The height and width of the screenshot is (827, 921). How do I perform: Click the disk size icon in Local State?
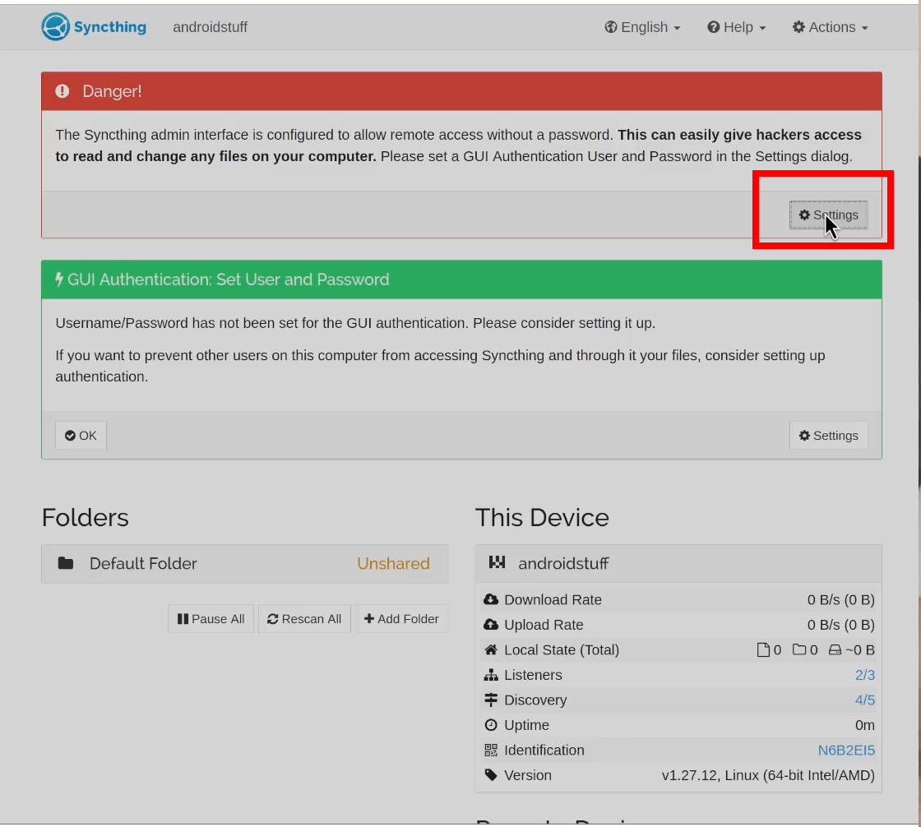tap(835, 649)
